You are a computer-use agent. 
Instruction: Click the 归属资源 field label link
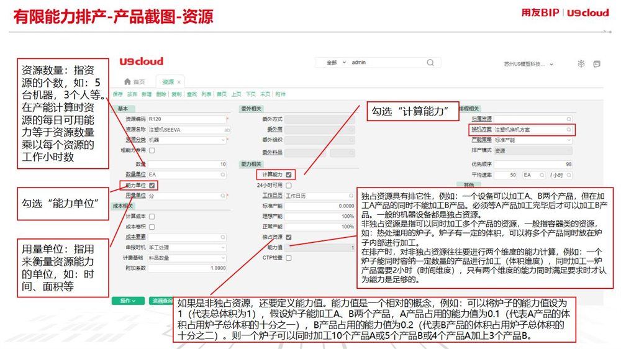pos(482,119)
